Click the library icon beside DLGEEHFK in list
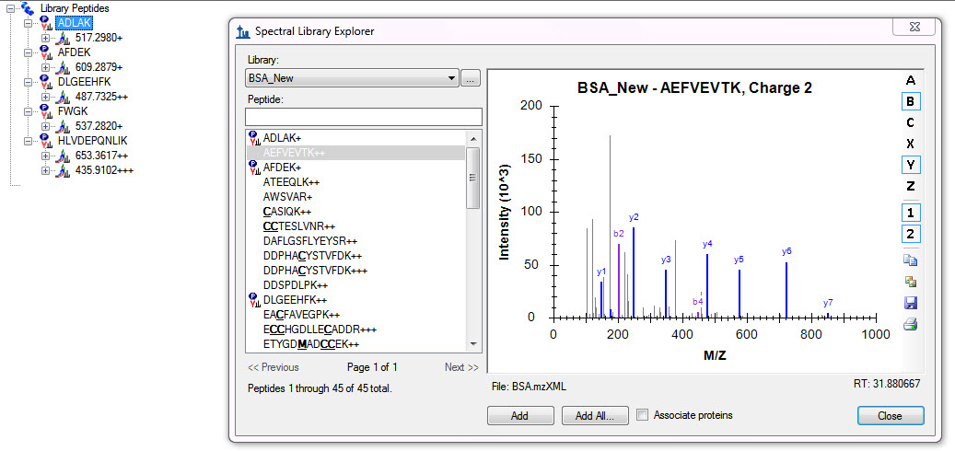Screen dimensions: 955x451 (x=254, y=300)
